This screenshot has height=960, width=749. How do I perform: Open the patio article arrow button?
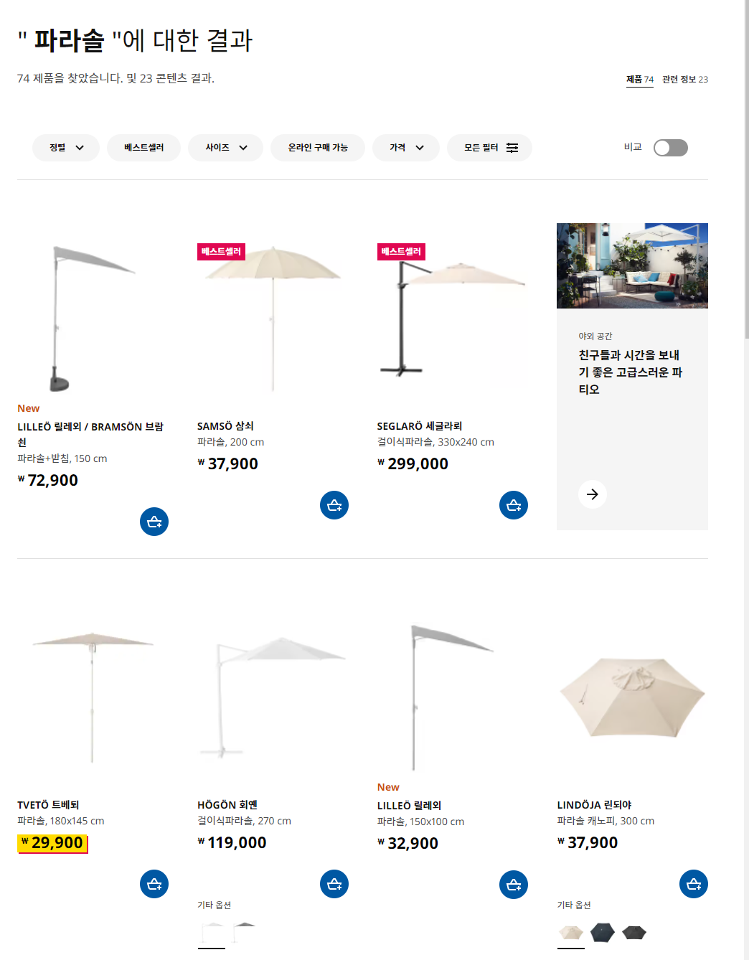(593, 494)
